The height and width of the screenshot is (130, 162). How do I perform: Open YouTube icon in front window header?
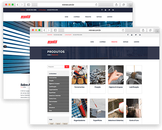[x=132, y=35]
